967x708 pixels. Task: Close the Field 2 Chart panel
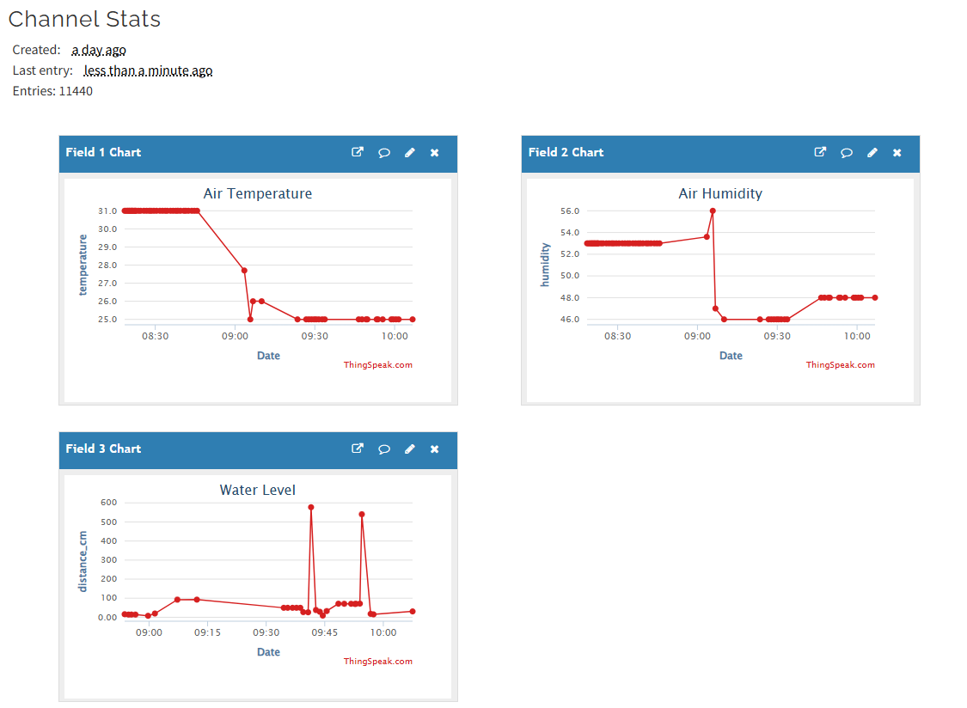point(897,153)
